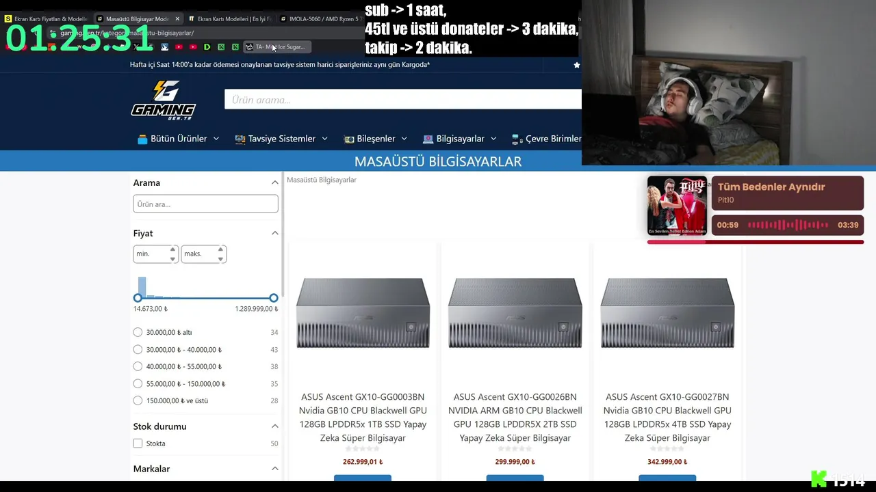Image resolution: width=876 pixels, height=492 pixels.
Task: Click the Bilgisayarlar laptop icon
Action: 428,139
